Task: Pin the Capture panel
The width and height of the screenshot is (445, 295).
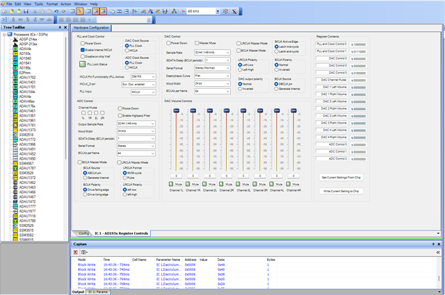Action: 433,244
